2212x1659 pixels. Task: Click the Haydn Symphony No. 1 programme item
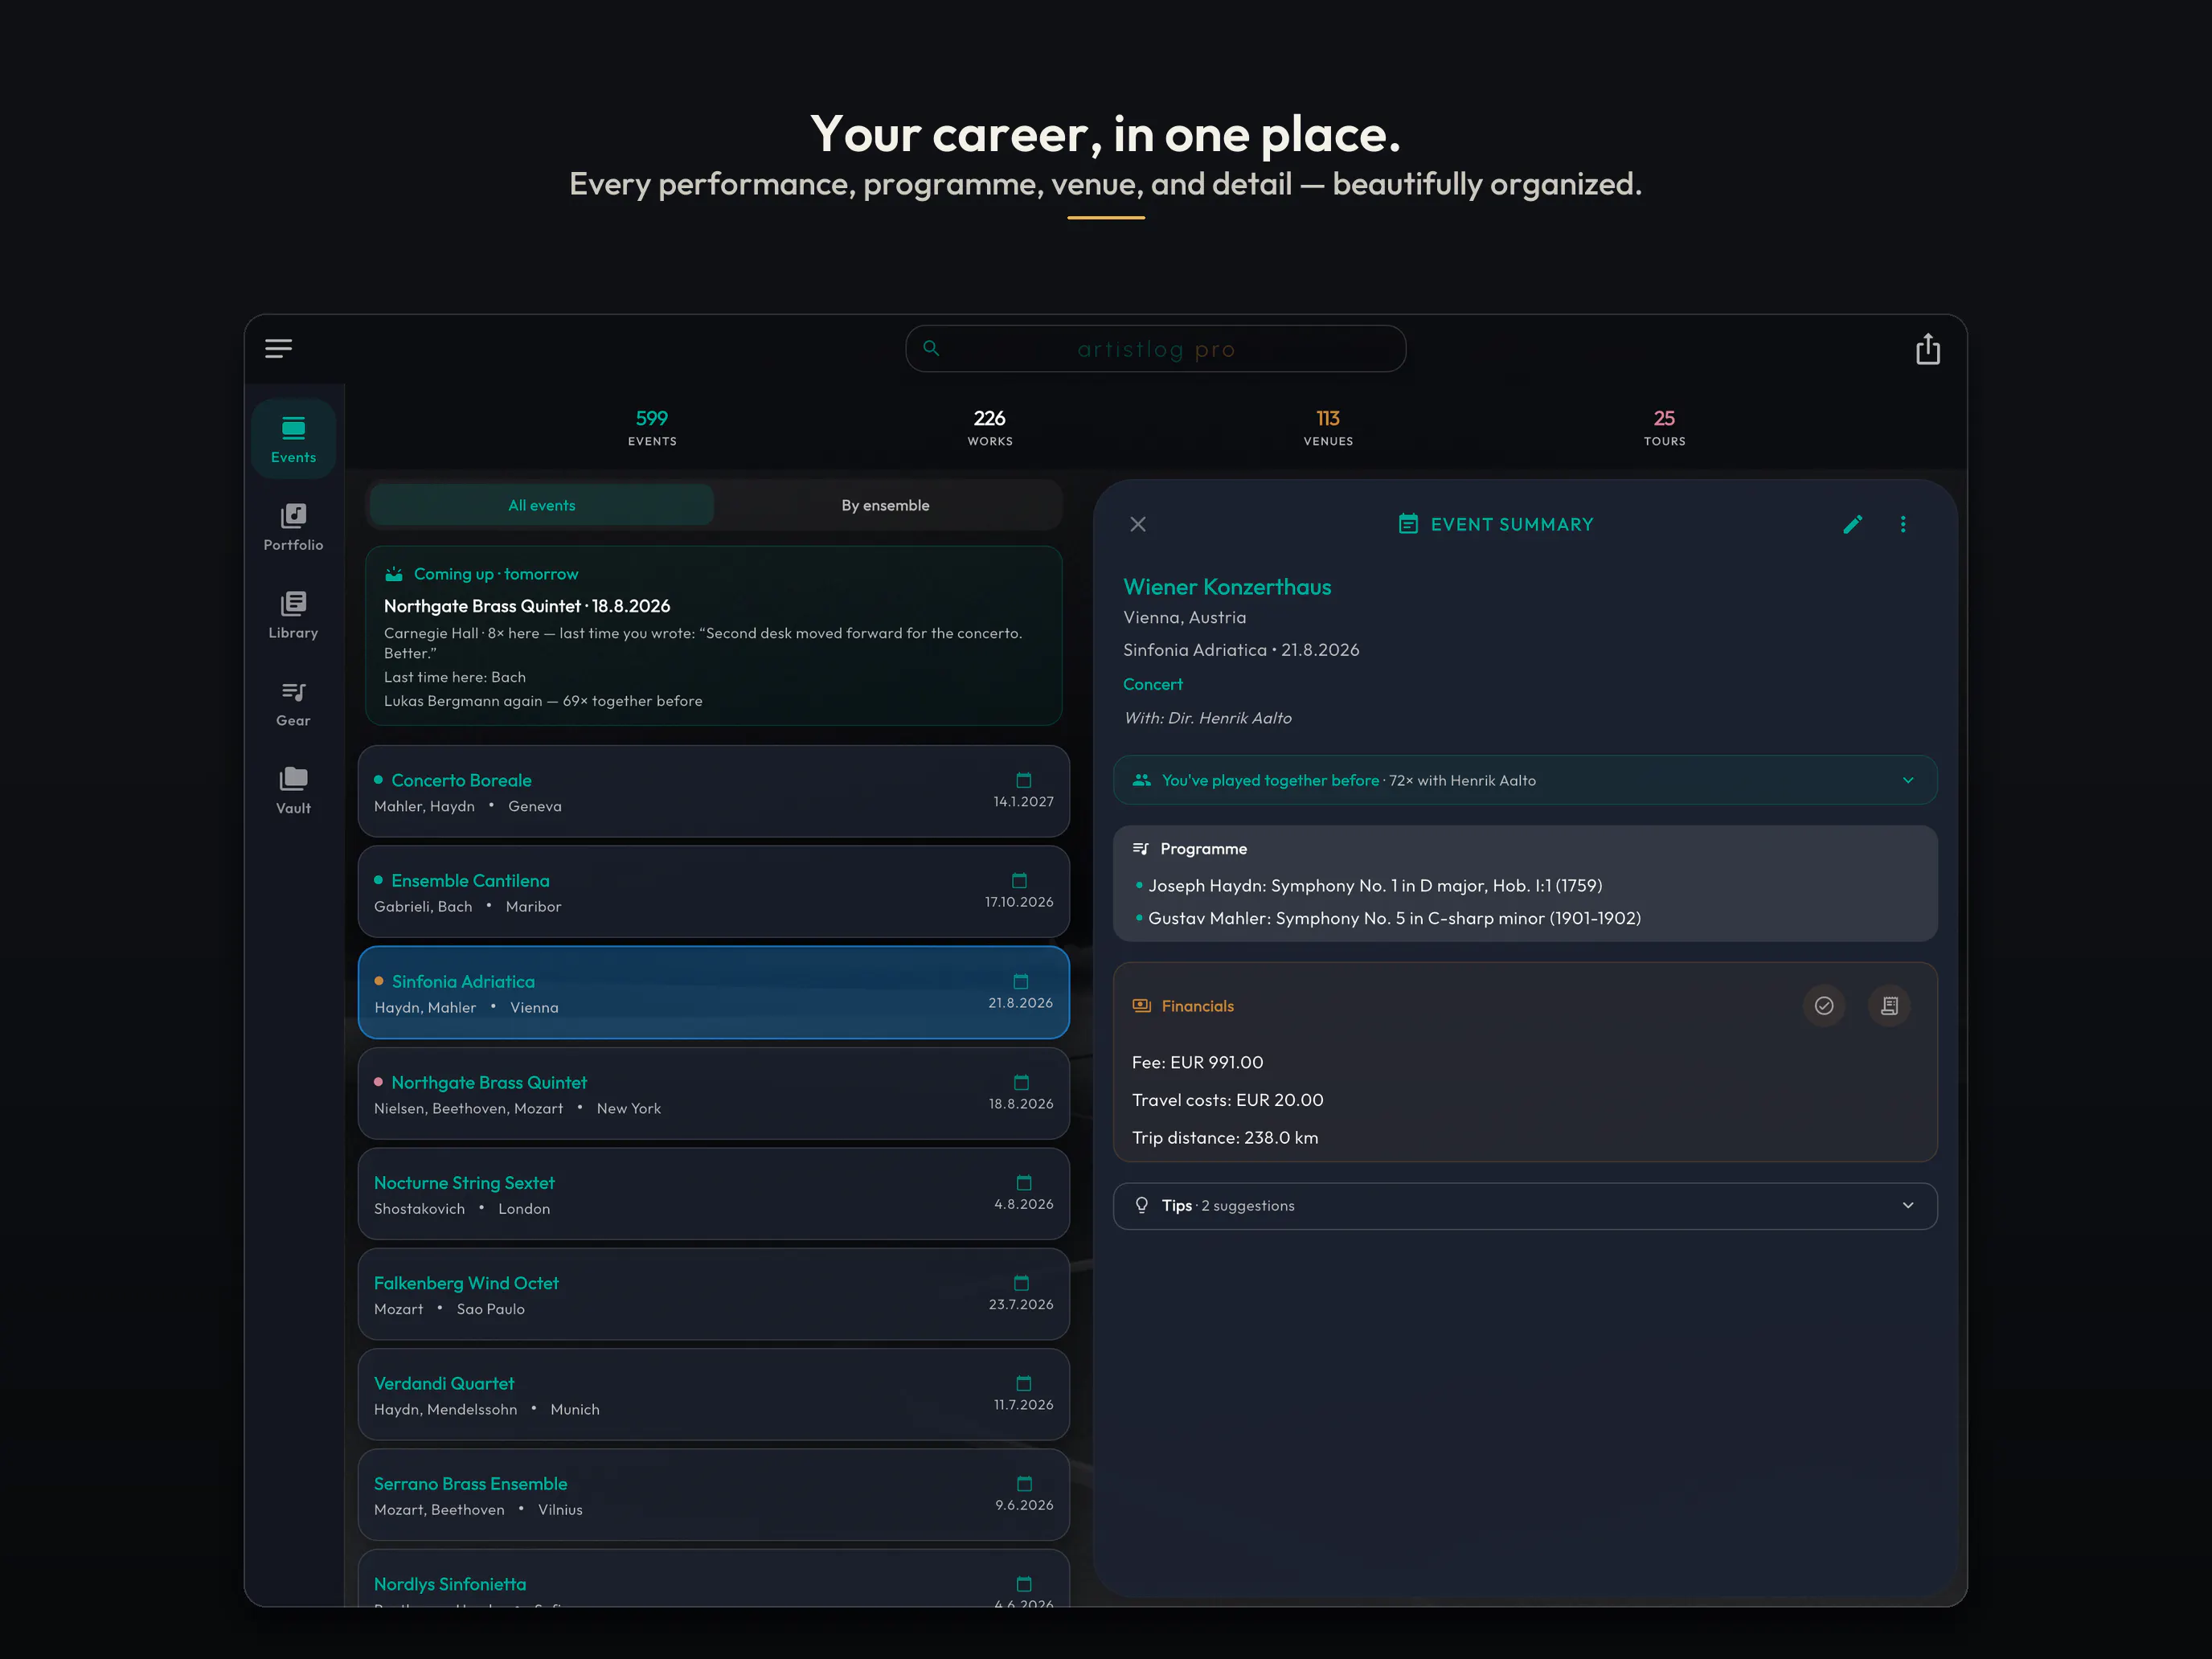tap(1374, 885)
